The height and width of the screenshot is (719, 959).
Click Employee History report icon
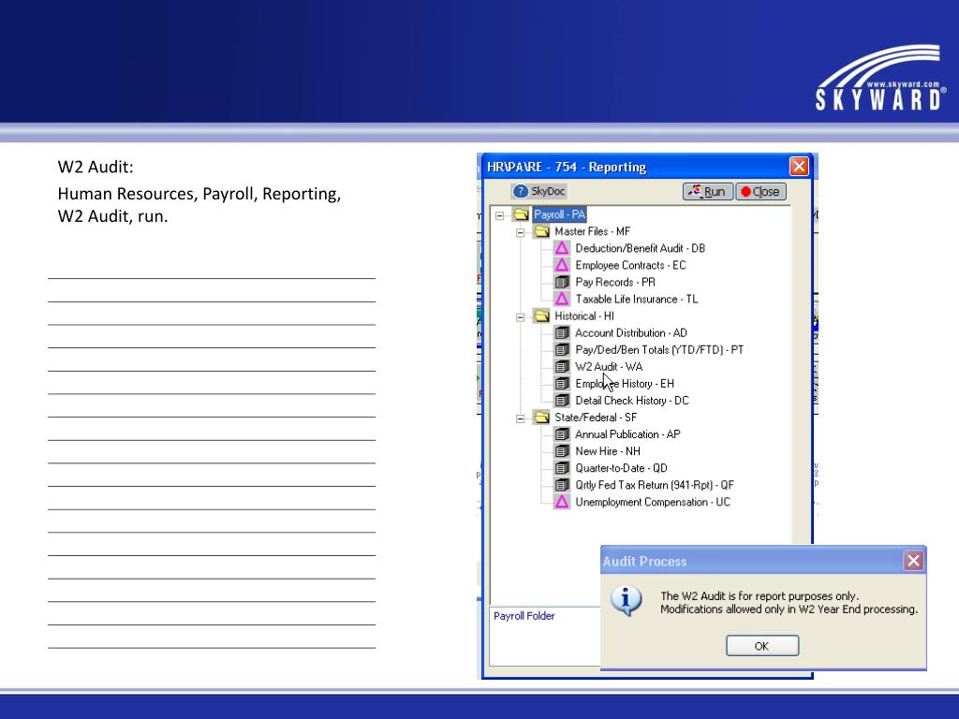562,384
